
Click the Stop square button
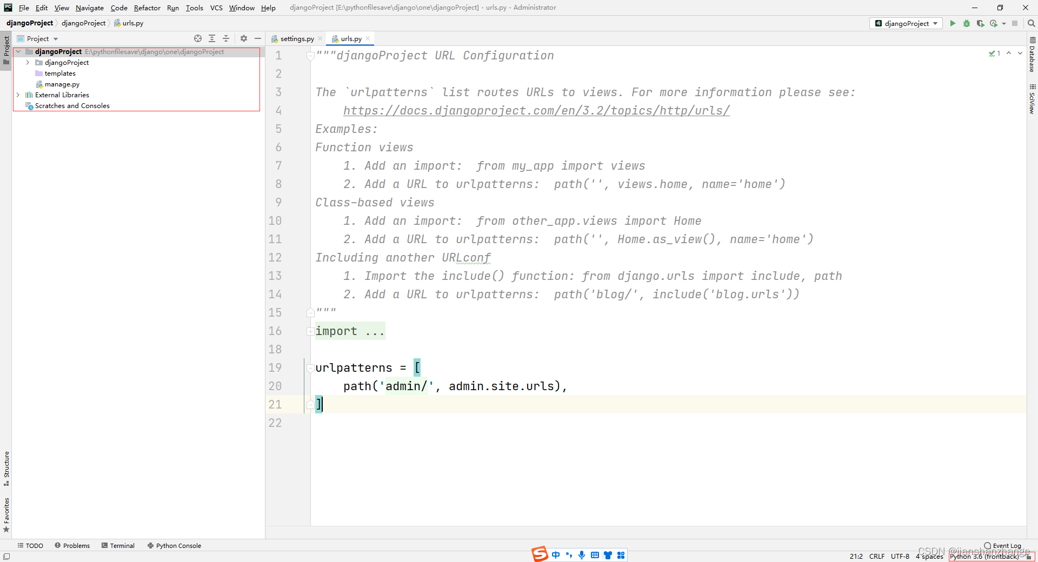pyautogui.click(x=1015, y=23)
